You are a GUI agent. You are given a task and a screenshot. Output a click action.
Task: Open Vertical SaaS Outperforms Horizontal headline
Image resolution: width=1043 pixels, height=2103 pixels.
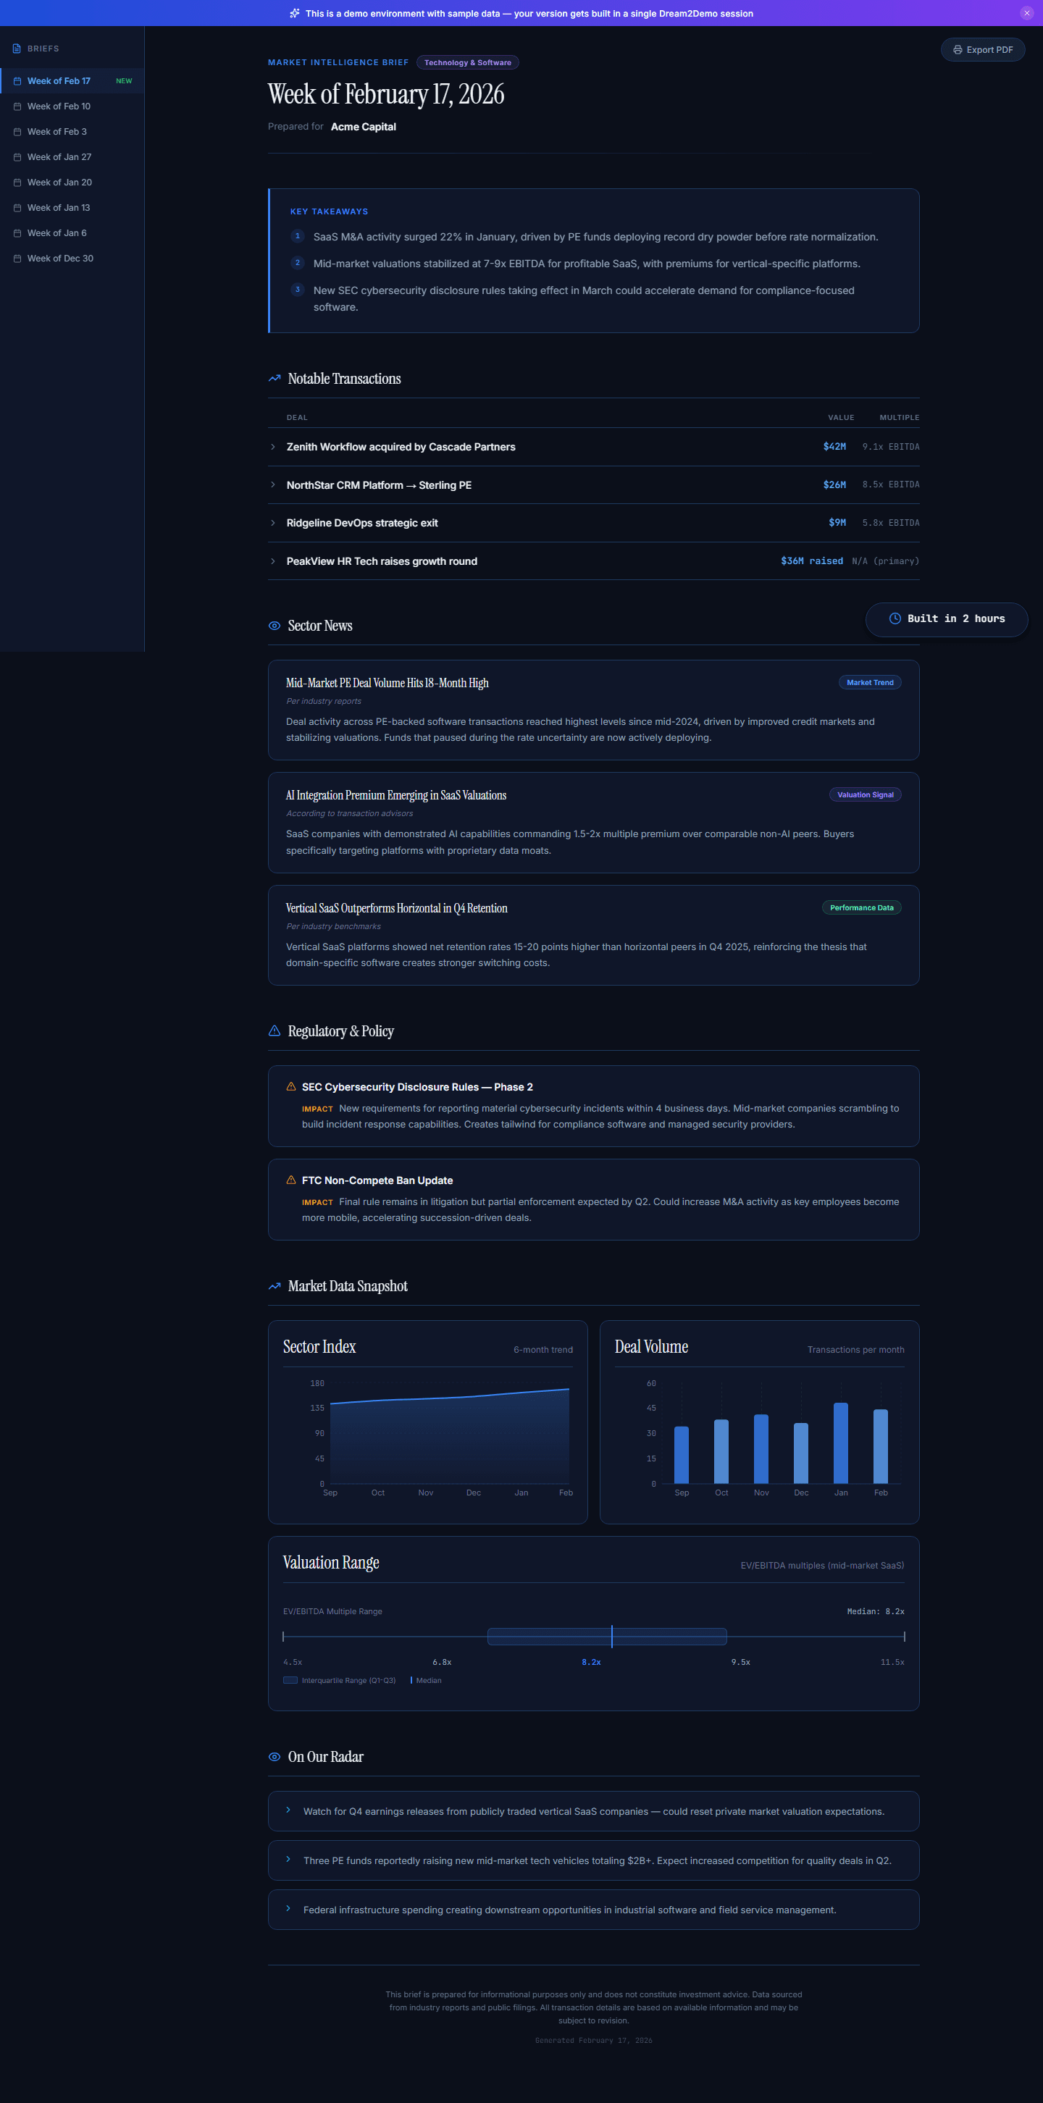[x=397, y=908]
